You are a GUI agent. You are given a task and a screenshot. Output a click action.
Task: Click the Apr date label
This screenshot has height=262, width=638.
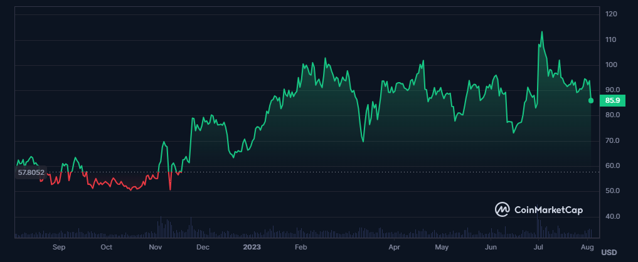tap(394, 247)
